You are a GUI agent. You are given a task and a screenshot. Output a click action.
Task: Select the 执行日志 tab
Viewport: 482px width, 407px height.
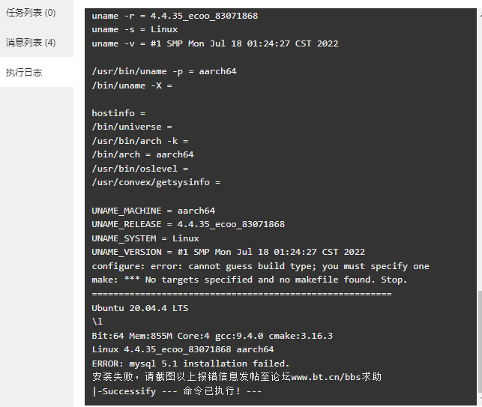[x=24, y=72]
